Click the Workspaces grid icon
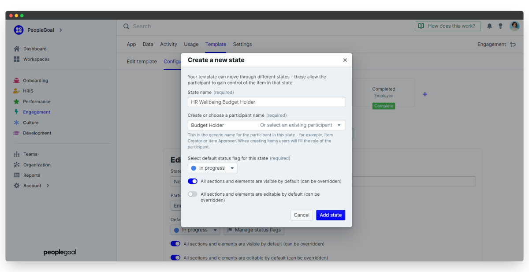This screenshot has width=529, height=272. (17, 59)
